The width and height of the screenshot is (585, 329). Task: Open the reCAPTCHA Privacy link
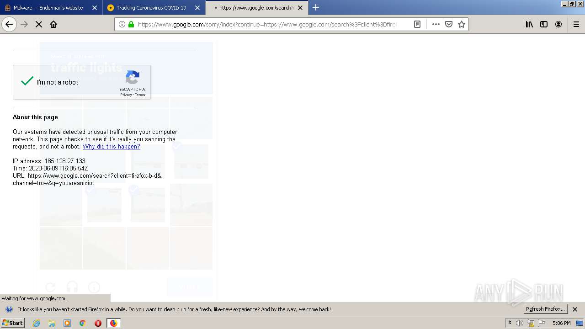[x=126, y=95]
